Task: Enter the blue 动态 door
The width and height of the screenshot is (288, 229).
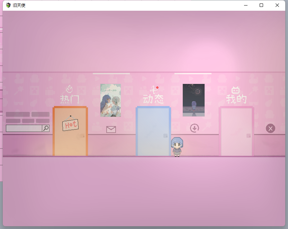Action: [153, 131]
